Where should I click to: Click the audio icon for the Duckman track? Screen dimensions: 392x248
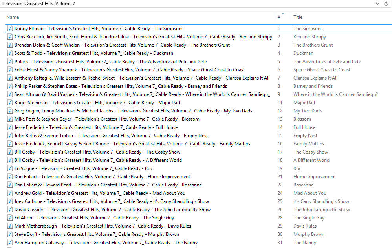pos(10,53)
